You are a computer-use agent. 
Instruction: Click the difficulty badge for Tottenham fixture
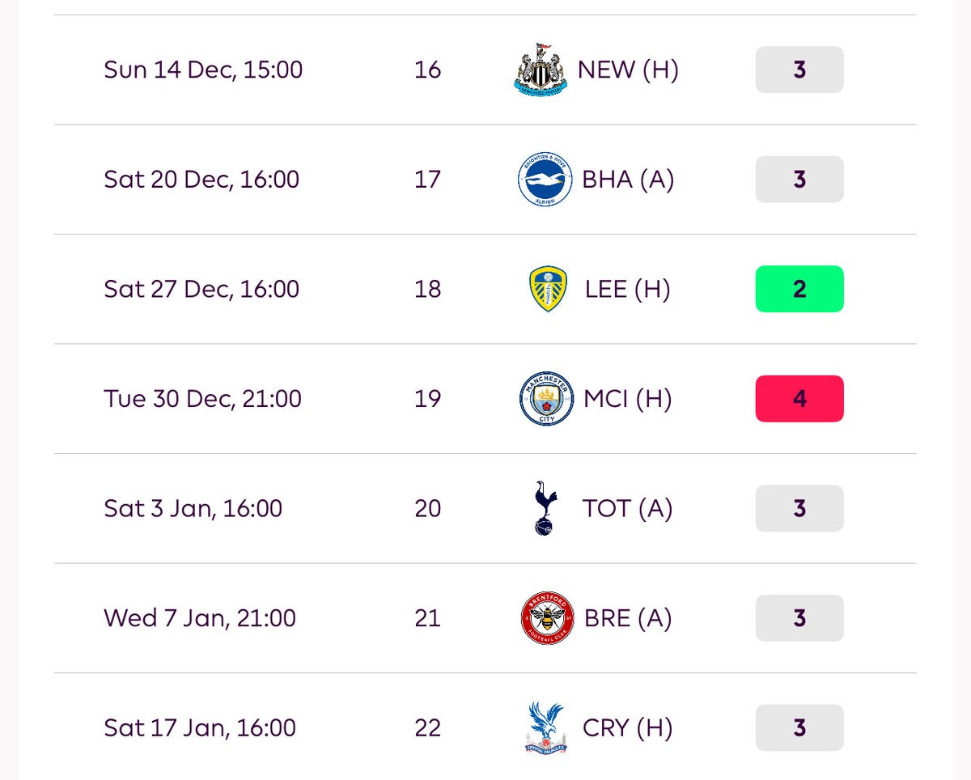click(x=799, y=508)
